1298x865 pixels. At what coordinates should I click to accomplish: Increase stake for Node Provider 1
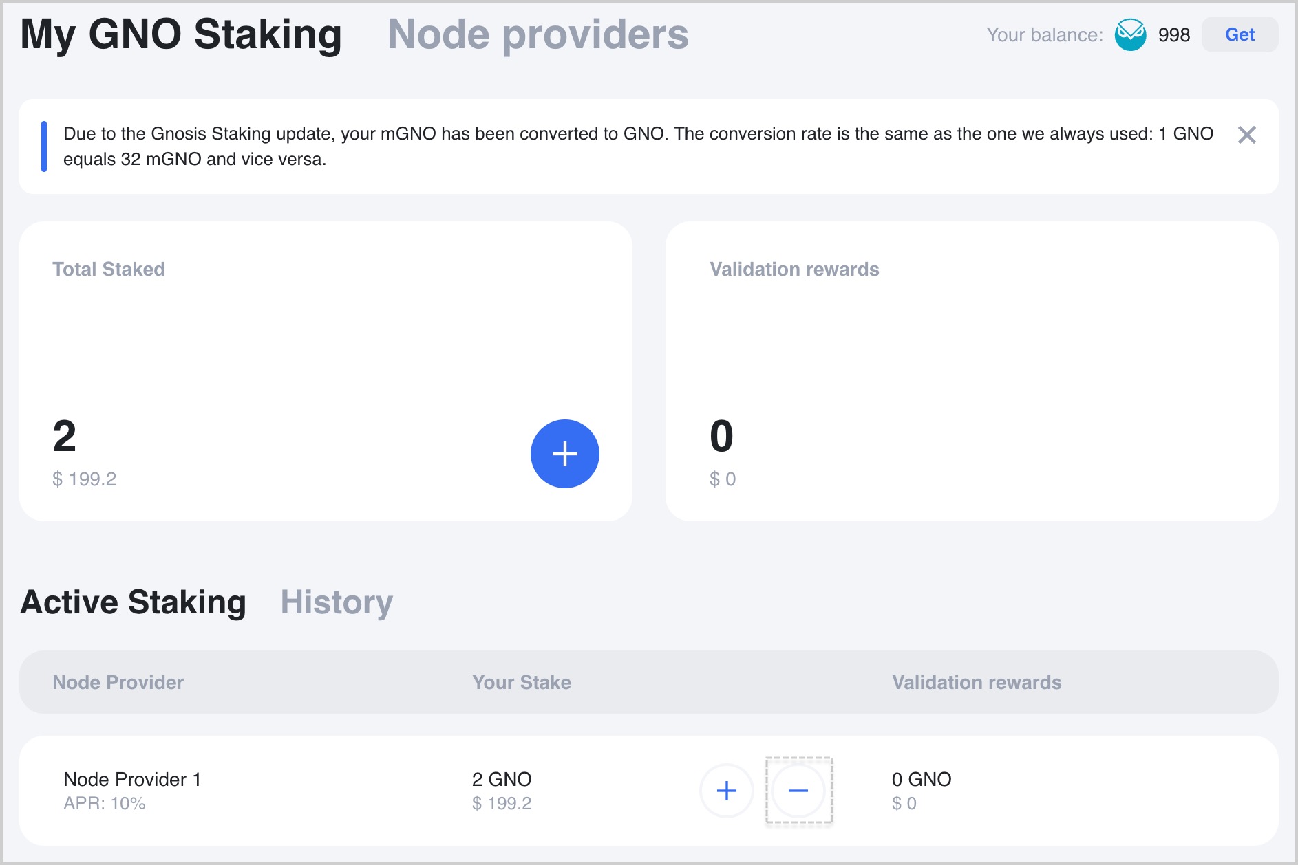[727, 791]
